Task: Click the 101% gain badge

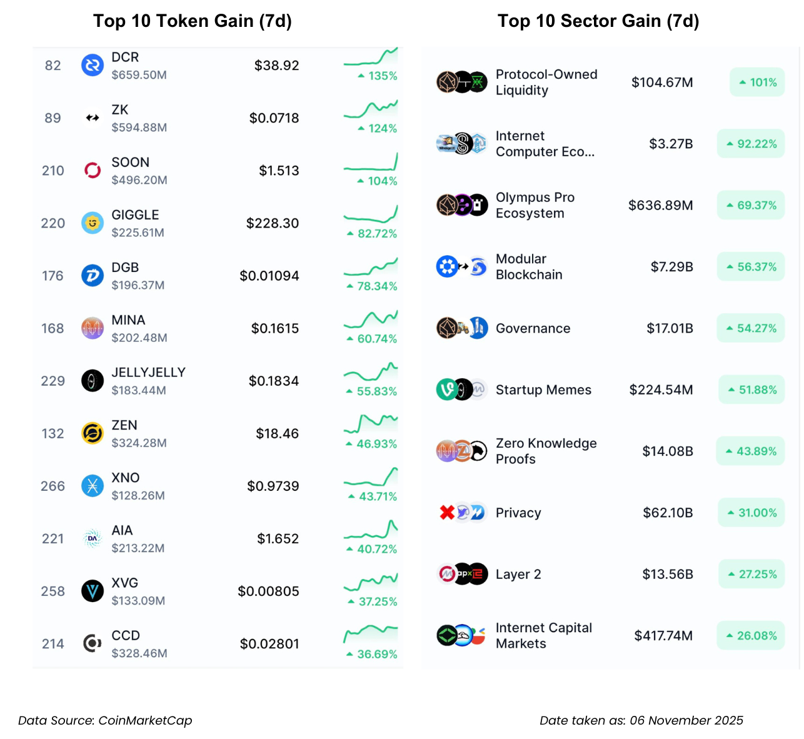Action: (x=757, y=82)
